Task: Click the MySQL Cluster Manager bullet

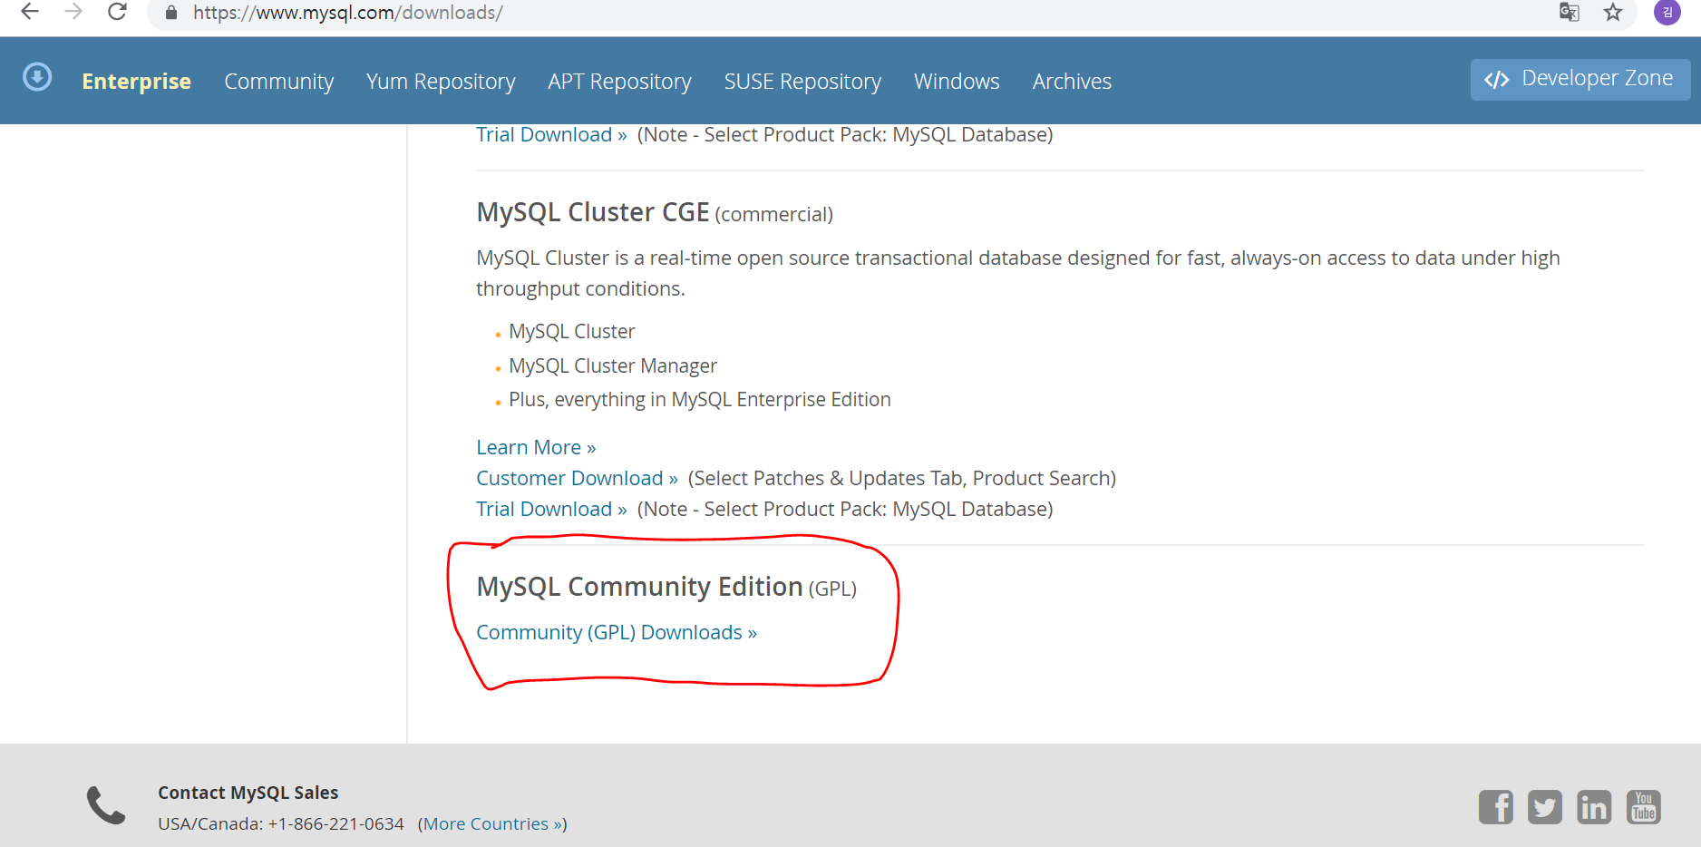Action: click(x=613, y=365)
